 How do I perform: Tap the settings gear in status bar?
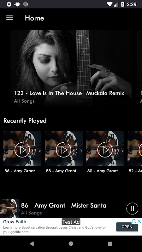[9, 4]
